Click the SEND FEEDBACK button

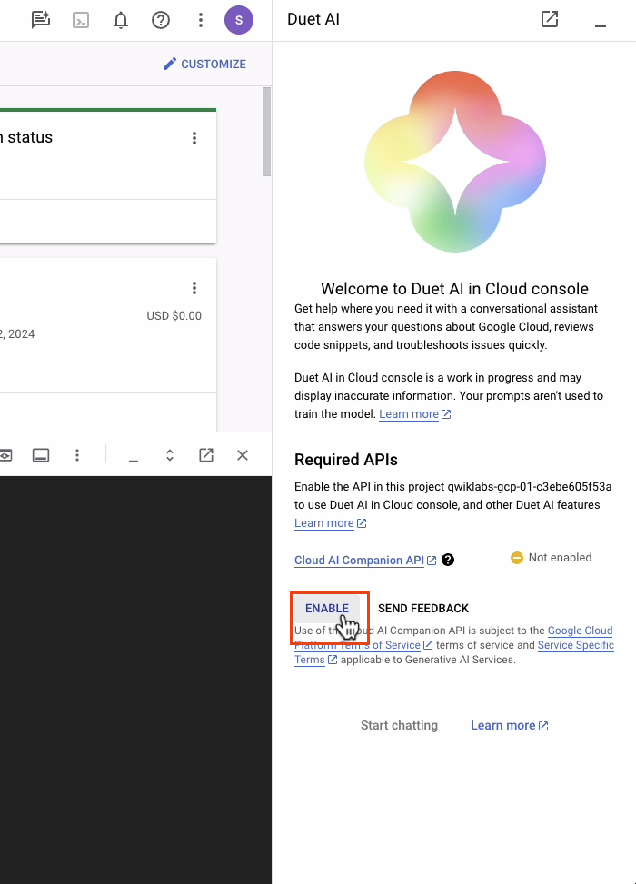[x=423, y=608]
